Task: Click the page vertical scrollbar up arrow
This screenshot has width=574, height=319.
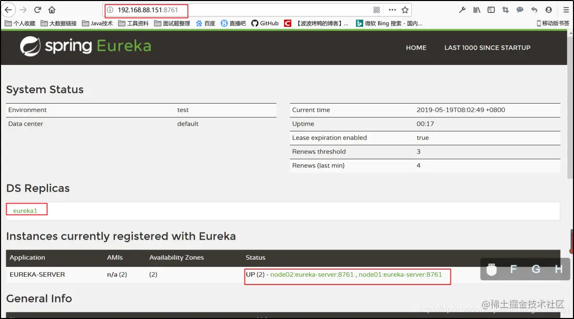Action: click(571, 33)
